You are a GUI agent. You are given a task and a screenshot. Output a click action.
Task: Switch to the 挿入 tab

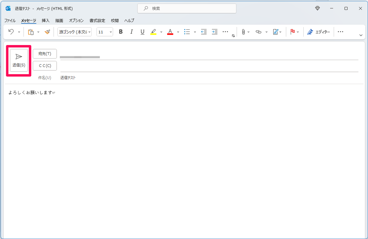[45, 21]
